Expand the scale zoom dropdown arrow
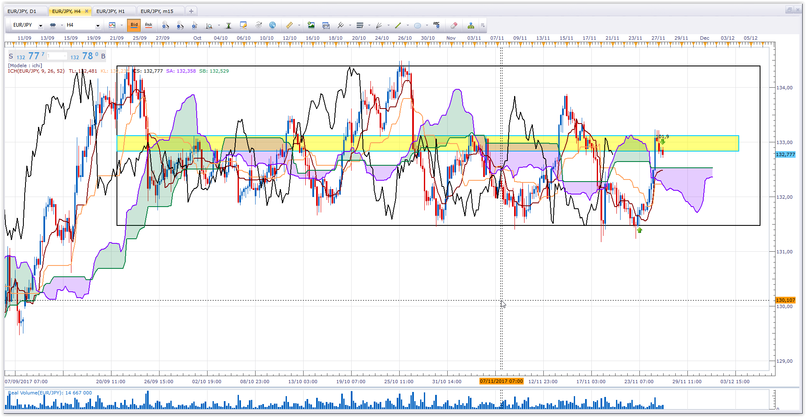806x417 pixels. click(219, 25)
